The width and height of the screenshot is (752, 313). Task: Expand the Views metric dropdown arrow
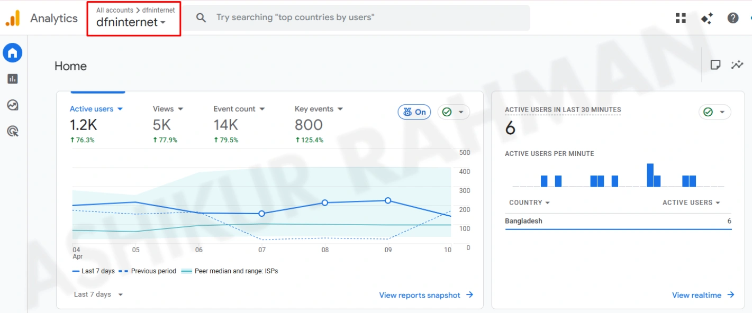[x=180, y=109]
